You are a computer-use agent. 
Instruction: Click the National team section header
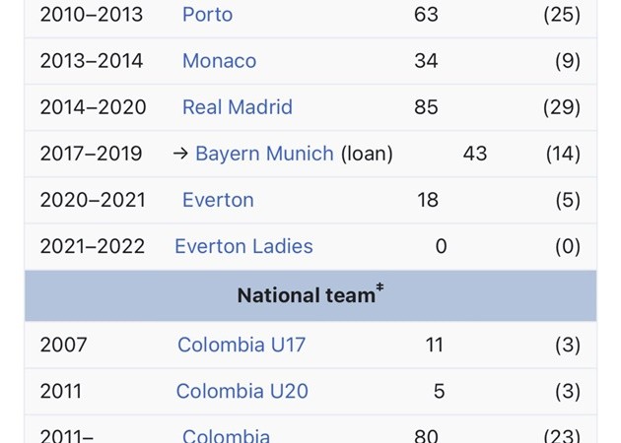pos(306,295)
